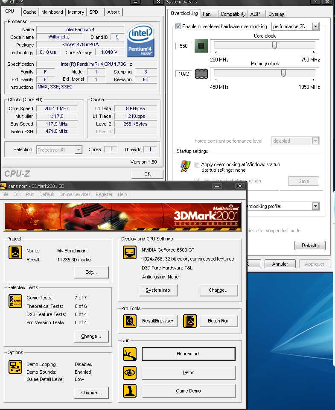This screenshot has width=335, height=410.
Task: Click the Windows startup settings icon
Action: (185, 166)
